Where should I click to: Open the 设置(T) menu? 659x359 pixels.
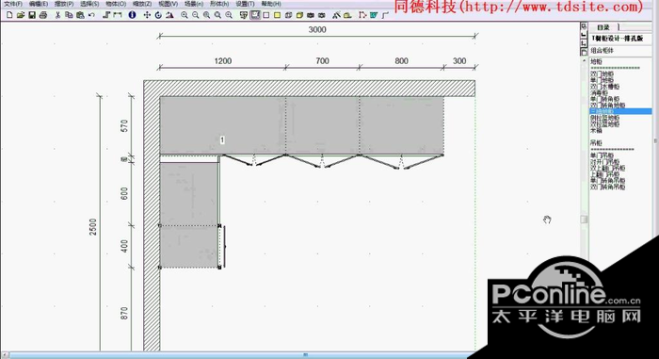tap(245, 4)
